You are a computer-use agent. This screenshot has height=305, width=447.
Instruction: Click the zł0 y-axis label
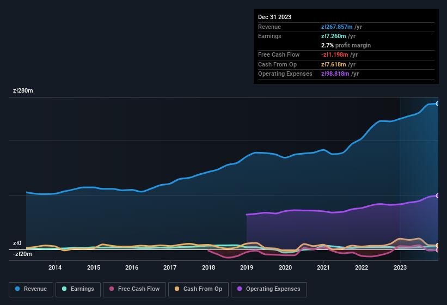coord(17,243)
